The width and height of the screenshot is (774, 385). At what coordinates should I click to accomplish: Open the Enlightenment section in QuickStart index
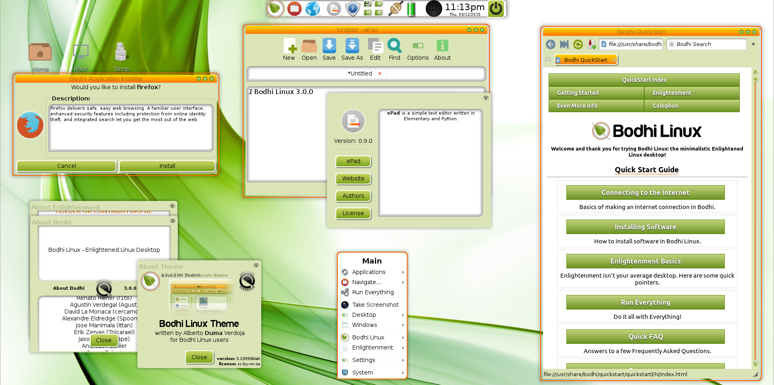(x=692, y=93)
